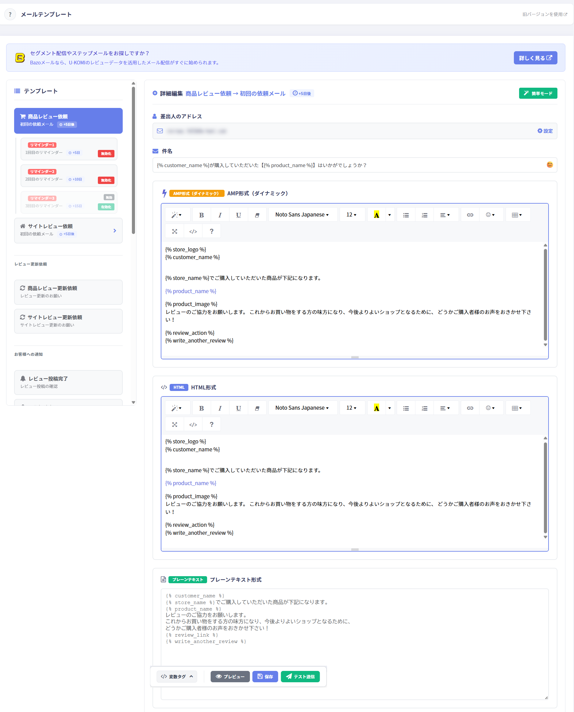Click fullscreen icon in HTML editor toolbar
Image resolution: width=574 pixels, height=712 pixels.
(x=175, y=425)
